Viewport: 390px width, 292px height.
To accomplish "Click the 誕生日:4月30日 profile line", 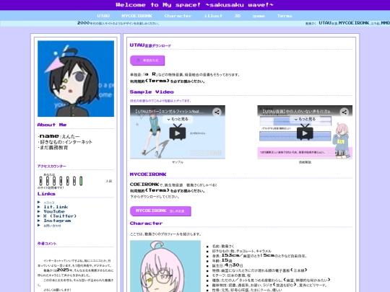I will 227,265.
